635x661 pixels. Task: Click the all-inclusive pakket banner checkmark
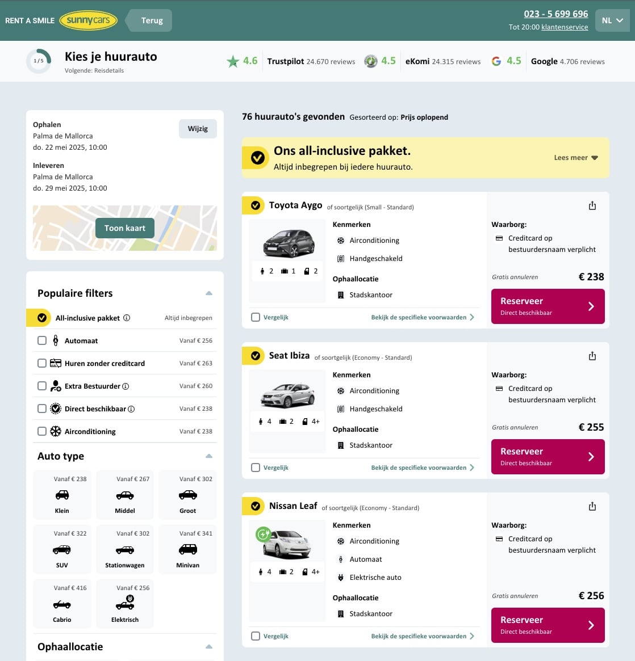tap(258, 158)
